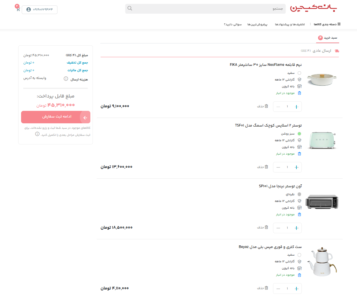Click the user account avatar icon

pyautogui.click(x=28, y=10)
